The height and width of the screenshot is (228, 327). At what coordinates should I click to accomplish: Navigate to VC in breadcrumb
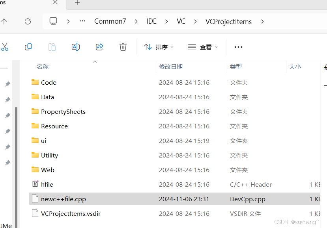coord(181,21)
